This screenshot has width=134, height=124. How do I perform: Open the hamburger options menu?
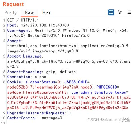pyautogui.click(x=129, y=12)
